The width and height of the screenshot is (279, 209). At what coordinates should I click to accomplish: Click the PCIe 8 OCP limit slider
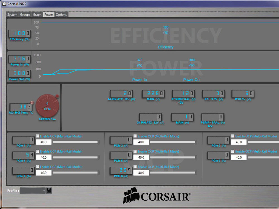coord(174,172)
